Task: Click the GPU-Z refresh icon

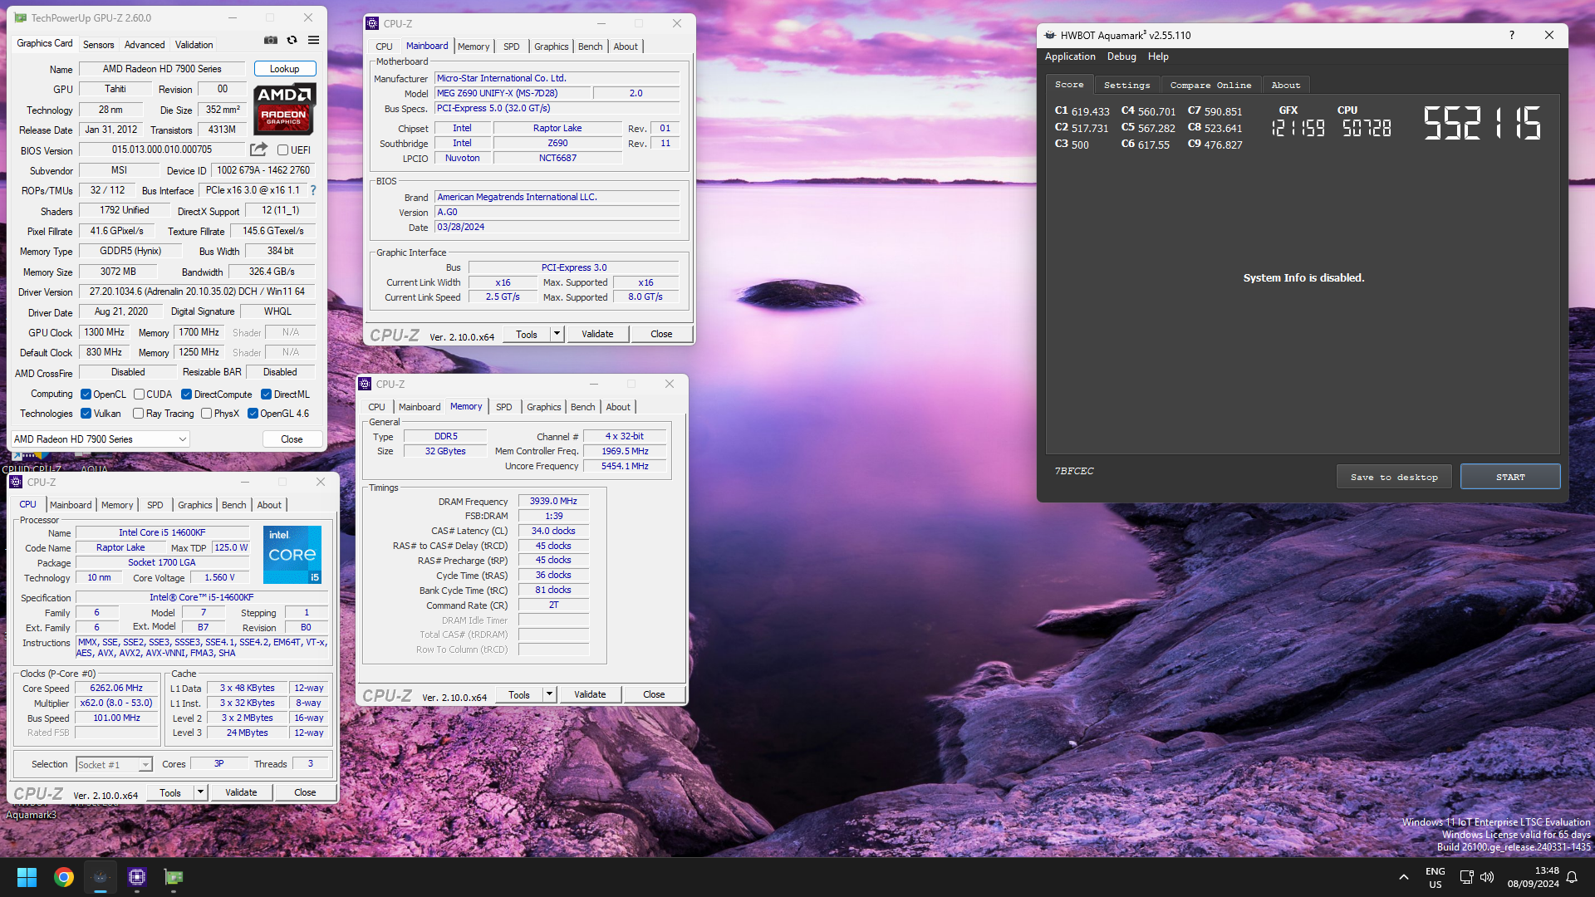Action: 292,40
